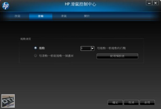The height and width of the screenshot is (109, 161).
Task: Expand the lines-per-scroll dropdown arrow
Action: [x=93, y=48]
